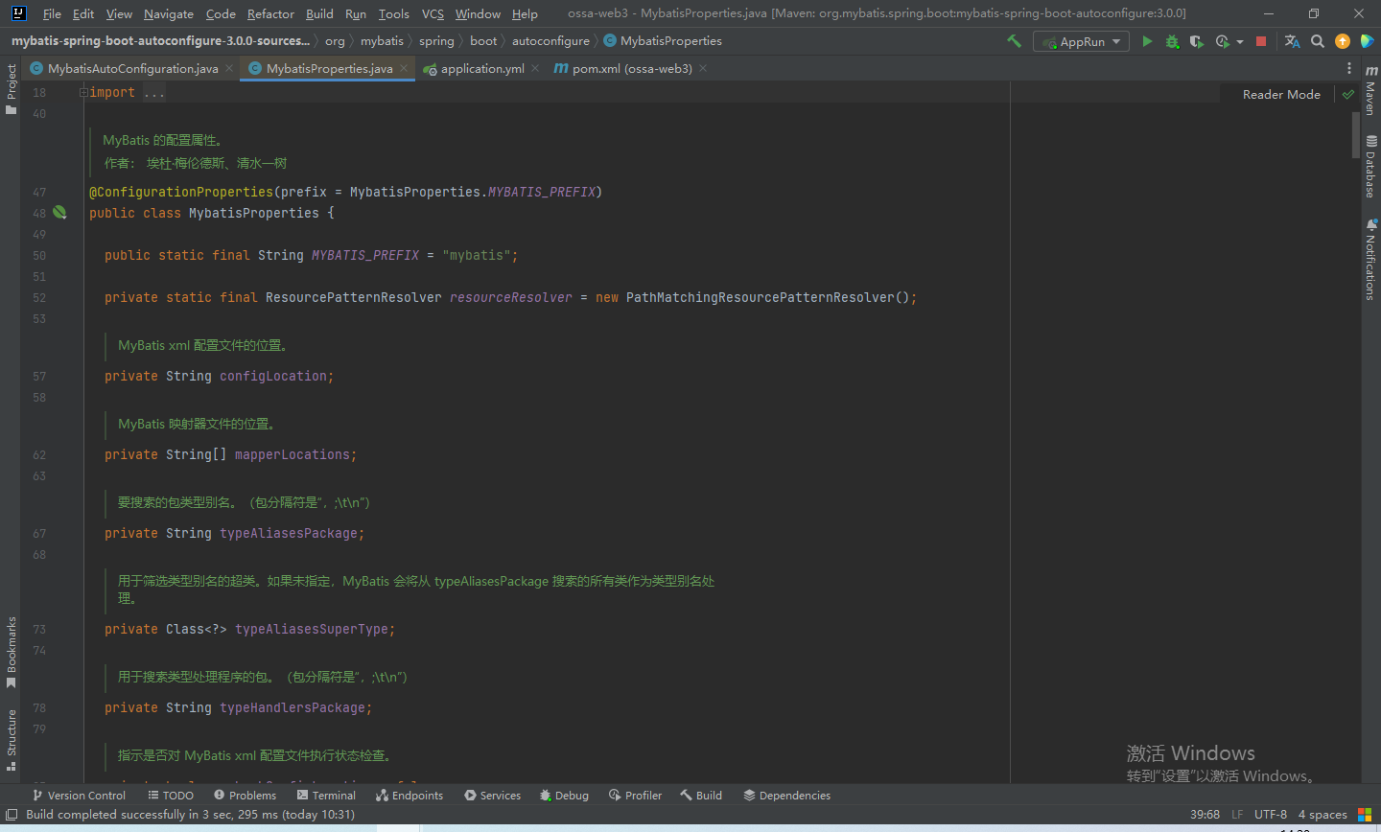Change LF line separator in status bar
The image size is (1381, 832).
(x=1237, y=815)
